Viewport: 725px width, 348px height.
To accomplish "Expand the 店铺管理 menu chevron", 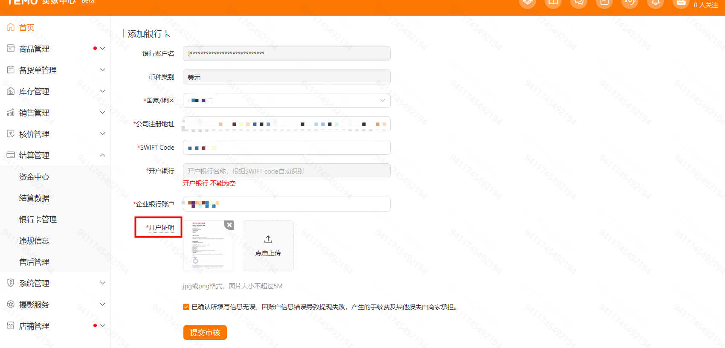I will 102,326.
